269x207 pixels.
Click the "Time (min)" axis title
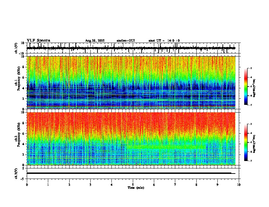pos(136,188)
